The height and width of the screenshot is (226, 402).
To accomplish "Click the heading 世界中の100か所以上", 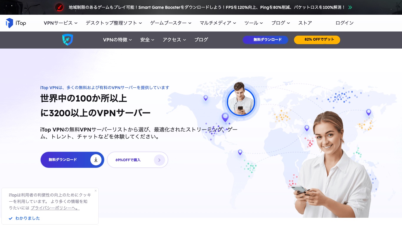I will pyautogui.click(x=84, y=98).
